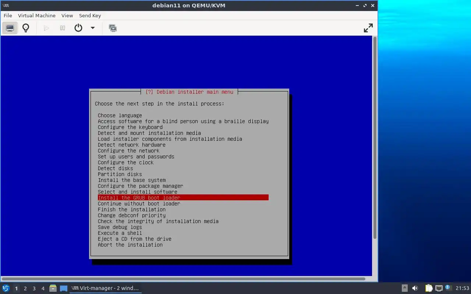
Task: Click the power shutdown icon
Action: [78, 28]
